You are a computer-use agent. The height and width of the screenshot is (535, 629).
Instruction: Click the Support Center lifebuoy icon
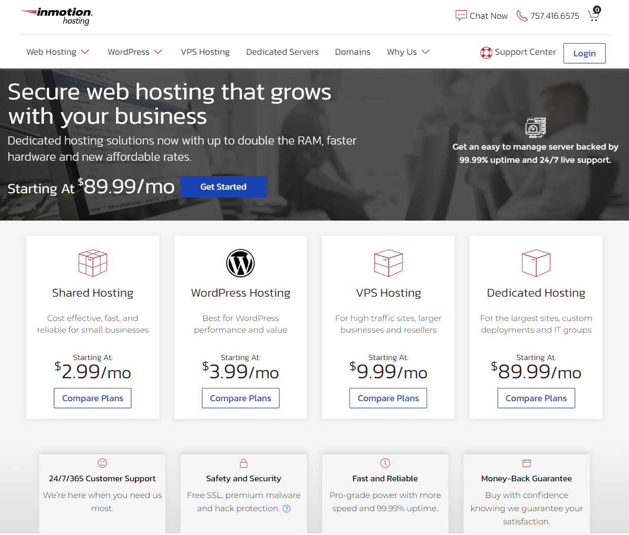click(486, 52)
